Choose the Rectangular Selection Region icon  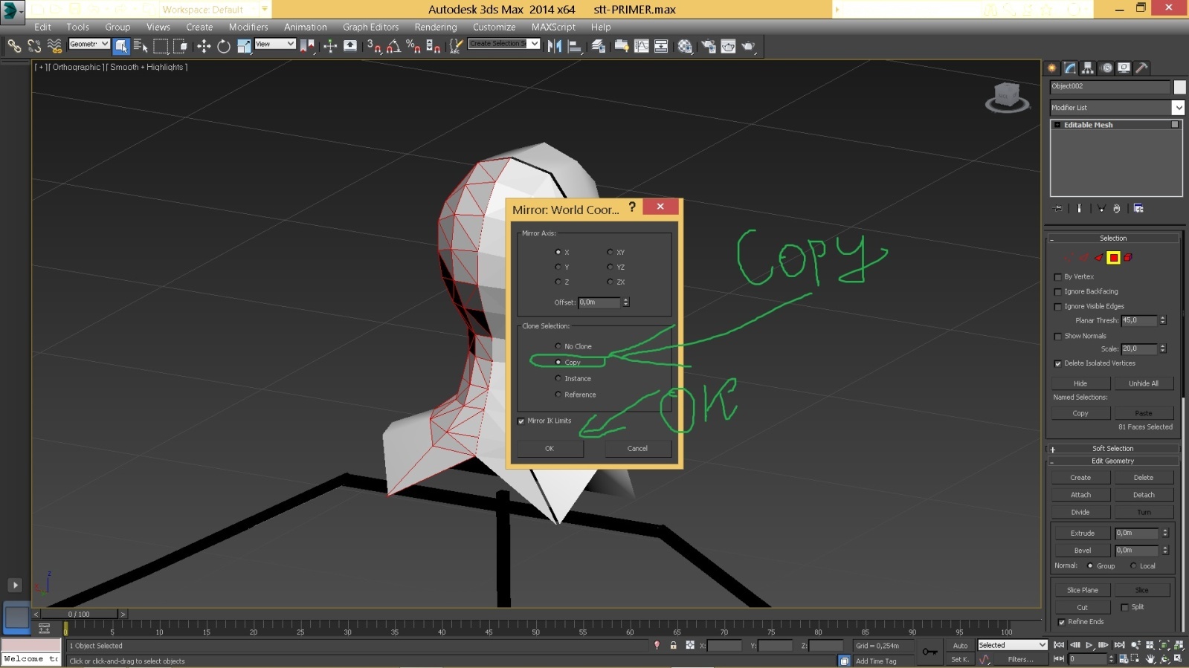point(161,46)
